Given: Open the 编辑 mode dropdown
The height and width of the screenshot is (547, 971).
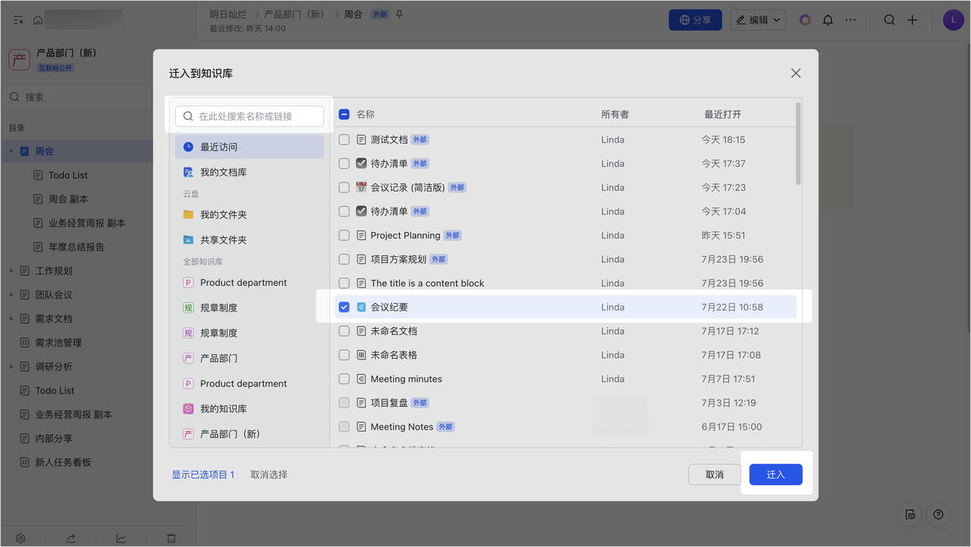Looking at the screenshot, I should 758,20.
